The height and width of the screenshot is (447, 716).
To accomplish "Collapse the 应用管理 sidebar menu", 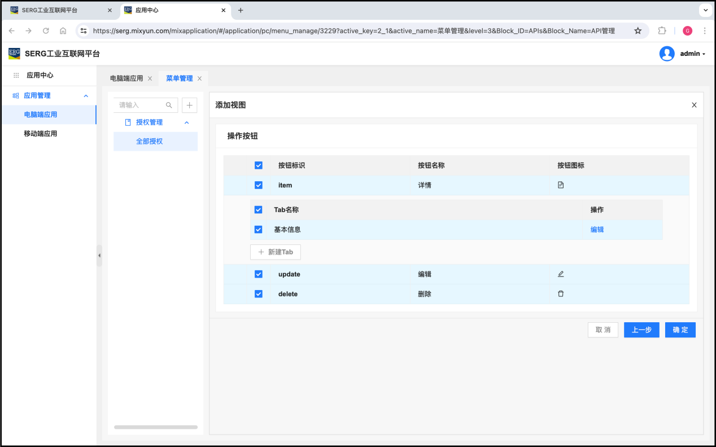I will tap(86, 96).
